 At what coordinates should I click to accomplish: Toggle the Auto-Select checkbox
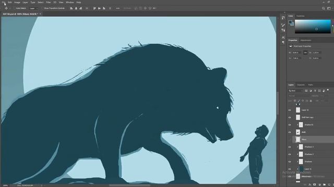click(14, 8)
